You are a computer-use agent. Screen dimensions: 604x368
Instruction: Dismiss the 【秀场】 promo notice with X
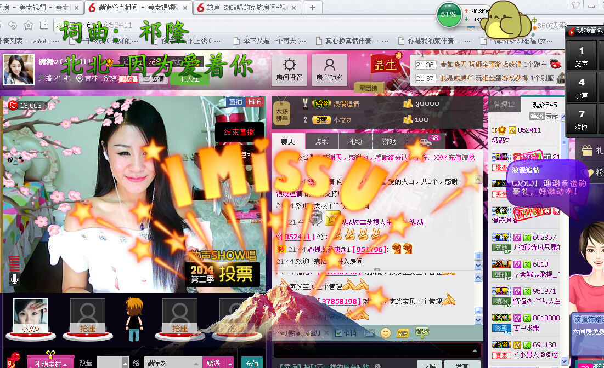[x=377, y=366]
